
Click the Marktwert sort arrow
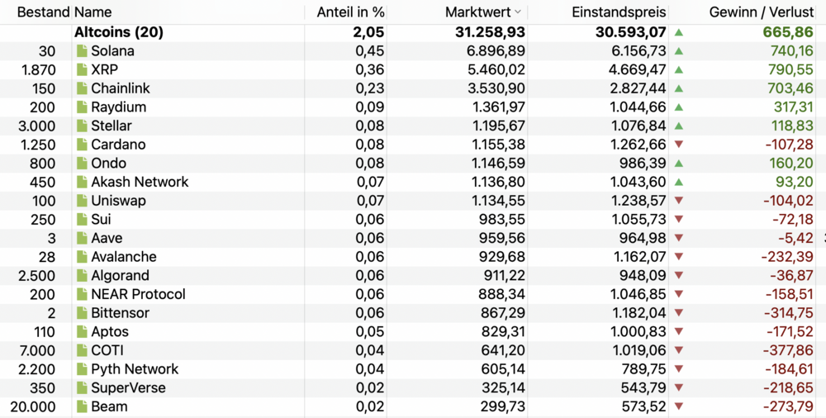pos(518,12)
